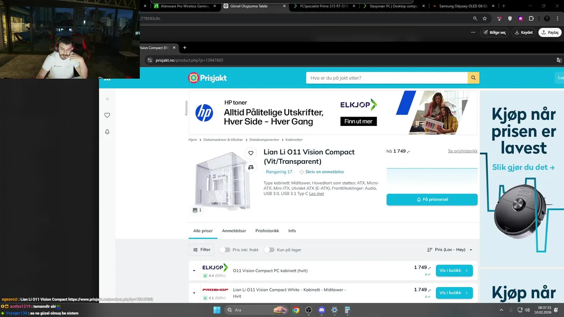The width and height of the screenshot is (564, 317).
Task: Toggle Kun på lager switch
Action: 269,250
